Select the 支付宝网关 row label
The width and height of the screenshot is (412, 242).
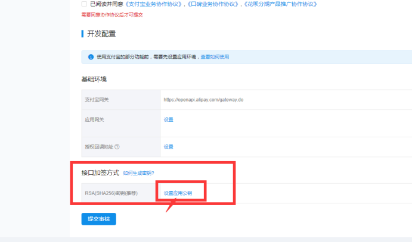pyautogui.click(x=98, y=100)
